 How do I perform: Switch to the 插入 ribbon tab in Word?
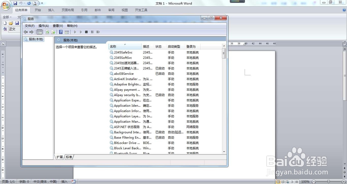51,10
